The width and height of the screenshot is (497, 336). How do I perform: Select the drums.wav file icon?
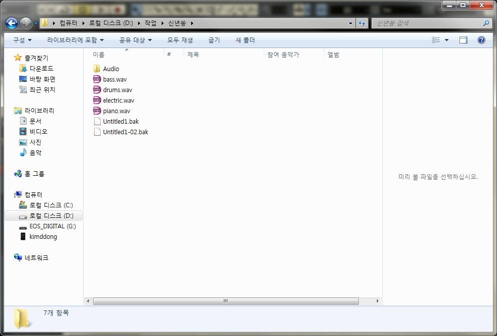(x=97, y=90)
